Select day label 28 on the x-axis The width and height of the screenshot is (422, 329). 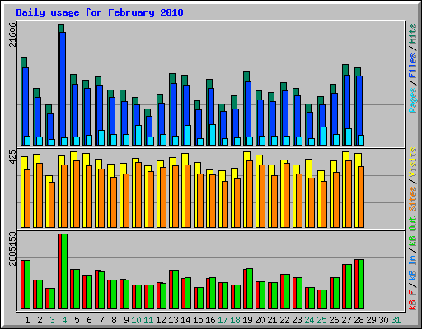(359, 320)
